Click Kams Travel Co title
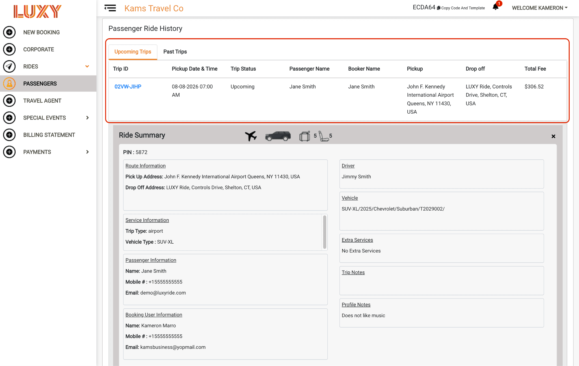This screenshot has width=579, height=366. point(154,8)
